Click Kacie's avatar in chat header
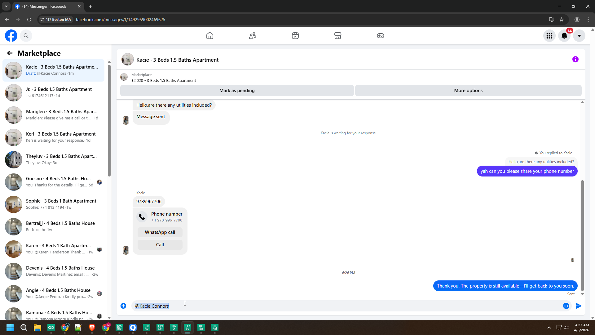Image resolution: width=595 pixels, height=335 pixels. click(127, 60)
